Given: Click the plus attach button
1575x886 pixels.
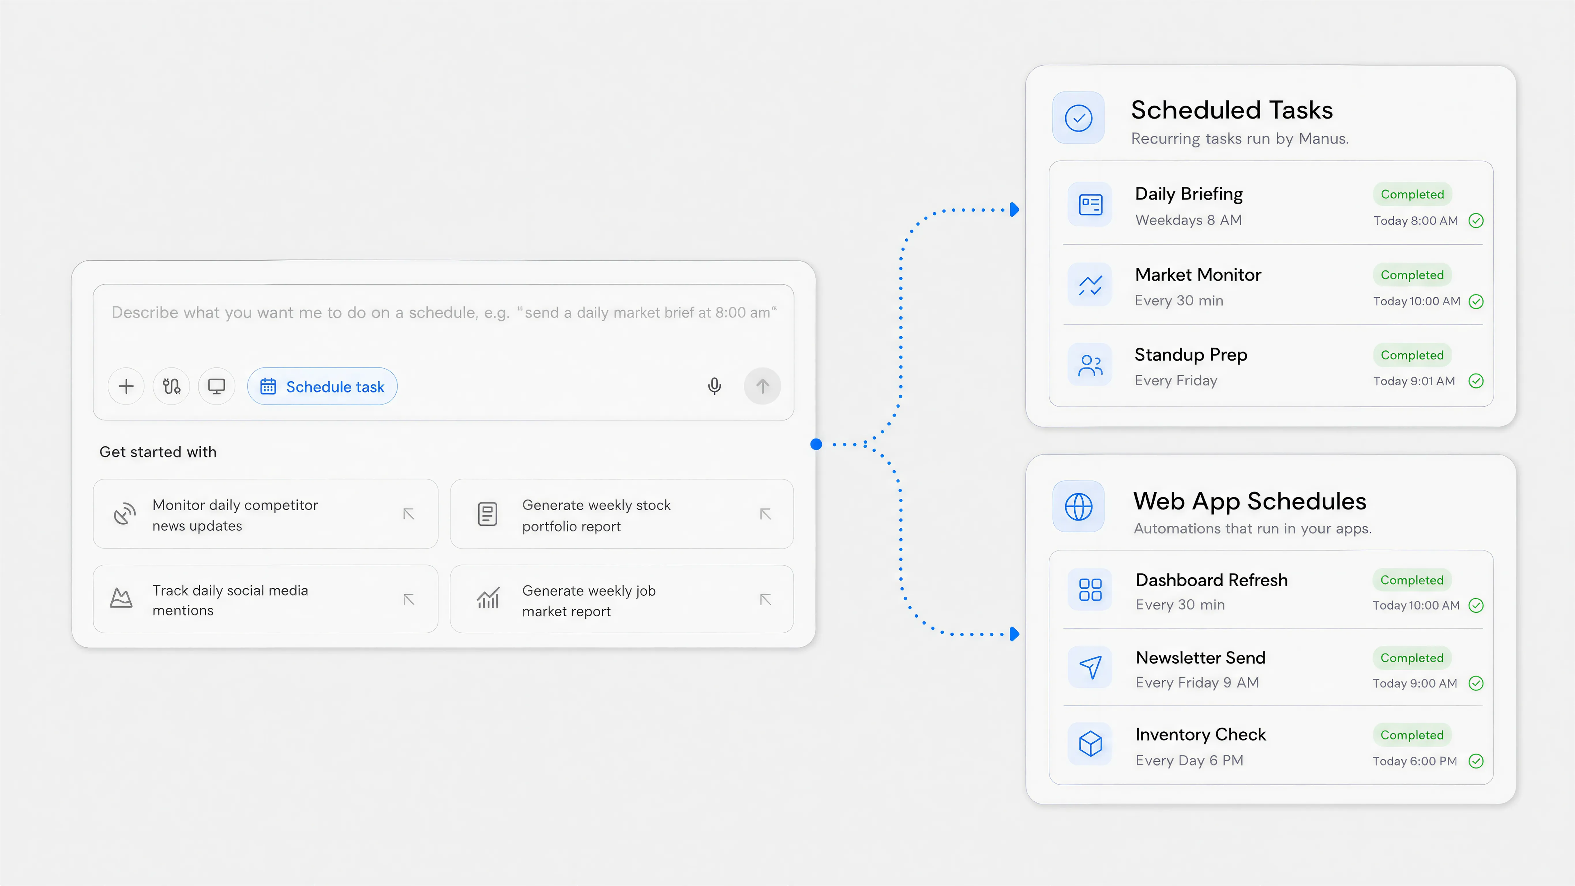Looking at the screenshot, I should point(126,386).
